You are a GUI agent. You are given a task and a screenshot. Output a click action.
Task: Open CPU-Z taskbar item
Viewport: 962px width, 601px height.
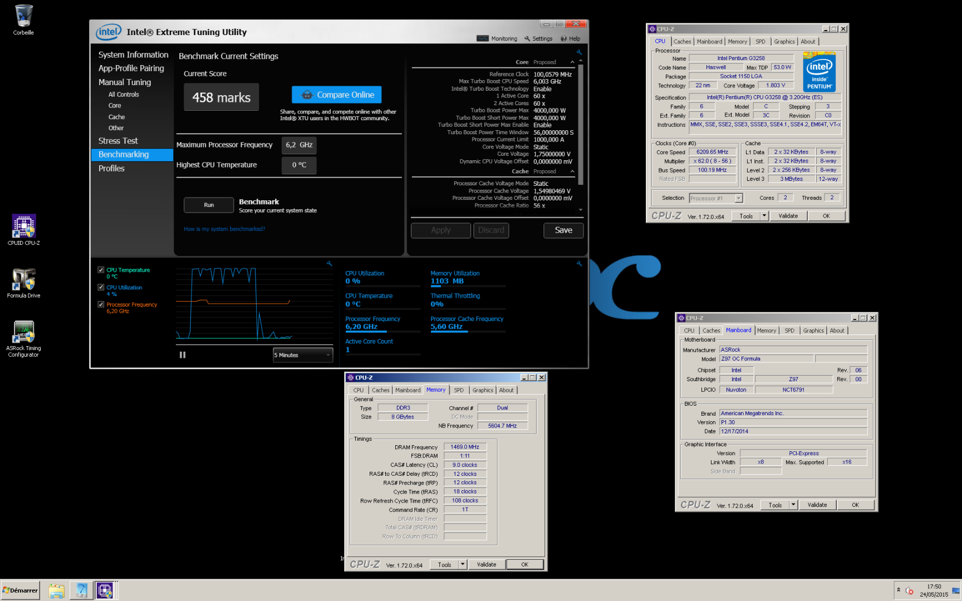pyautogui.click(x=105, y=590)
